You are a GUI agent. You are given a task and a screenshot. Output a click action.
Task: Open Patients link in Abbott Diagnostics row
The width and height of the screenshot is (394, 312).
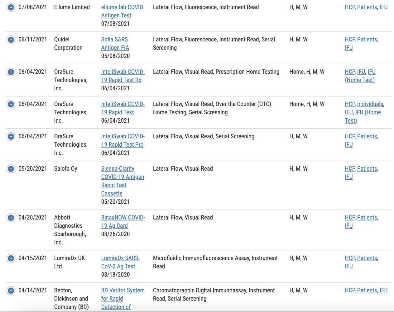(x=367, y=218)
